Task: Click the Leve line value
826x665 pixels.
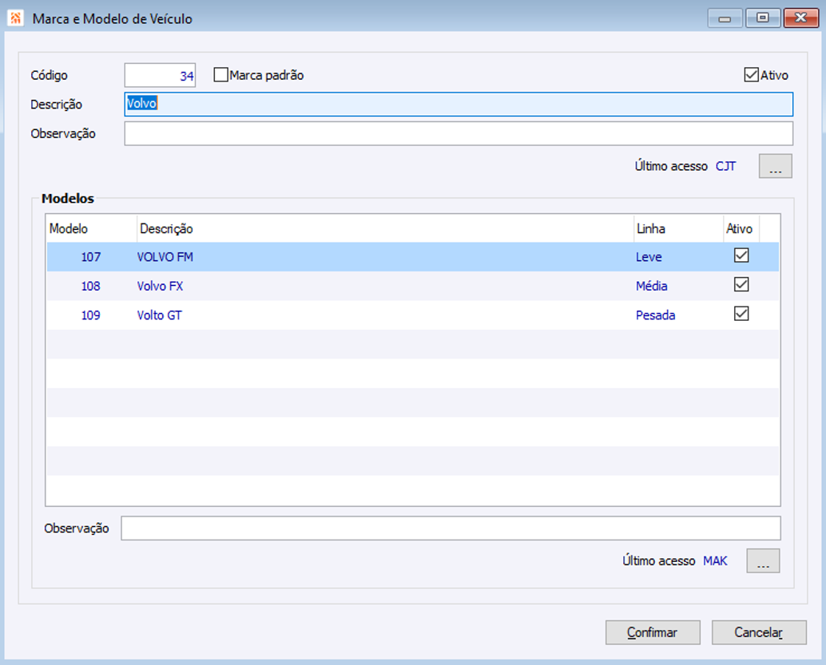Action: (649, 257)
